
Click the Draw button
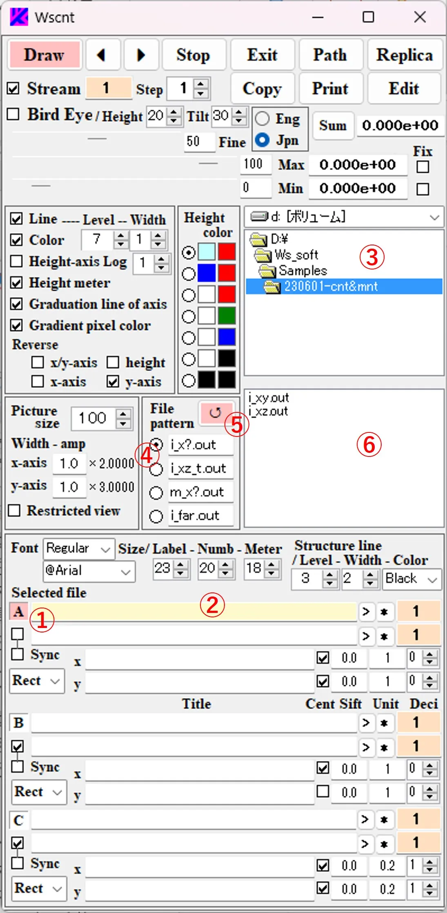click(44, 55)
